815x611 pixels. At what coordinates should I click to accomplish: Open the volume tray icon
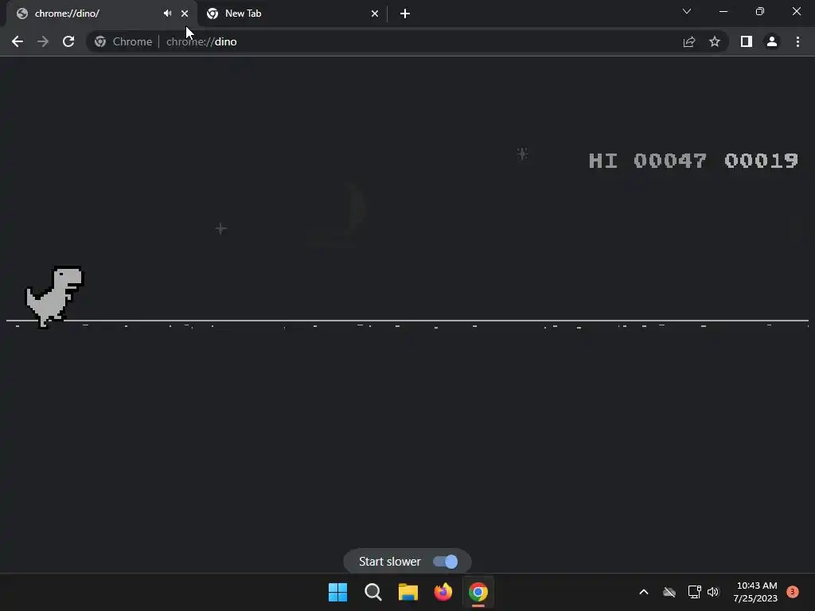coord(713,592)
